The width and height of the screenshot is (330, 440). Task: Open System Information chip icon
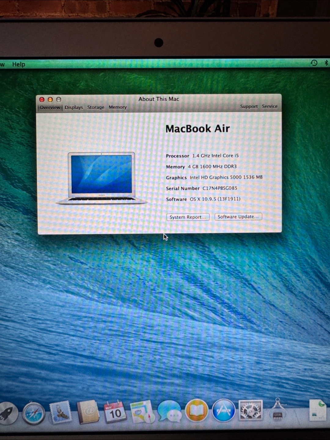click(x=277, y=410)
